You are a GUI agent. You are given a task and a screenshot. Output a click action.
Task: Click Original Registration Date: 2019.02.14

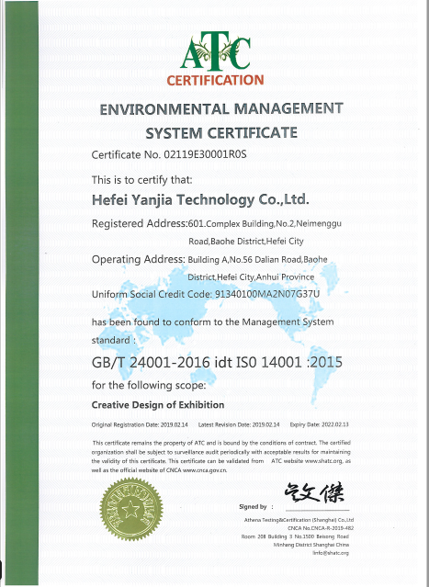pyautogui.click(x=140, y=425)
